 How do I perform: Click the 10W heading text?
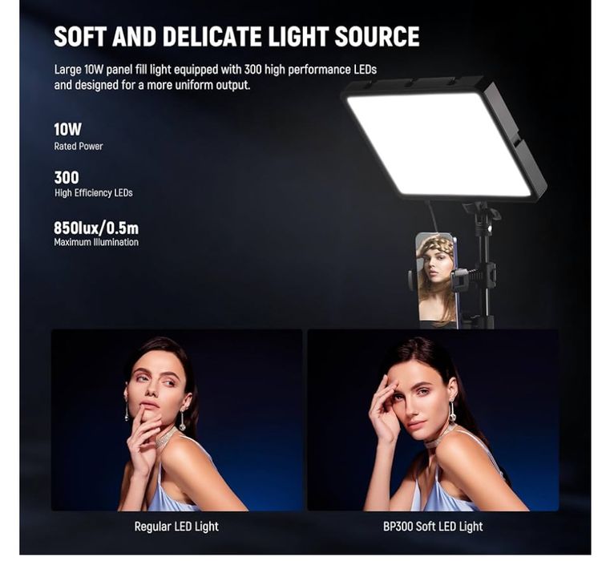click(x=67, y=129)
